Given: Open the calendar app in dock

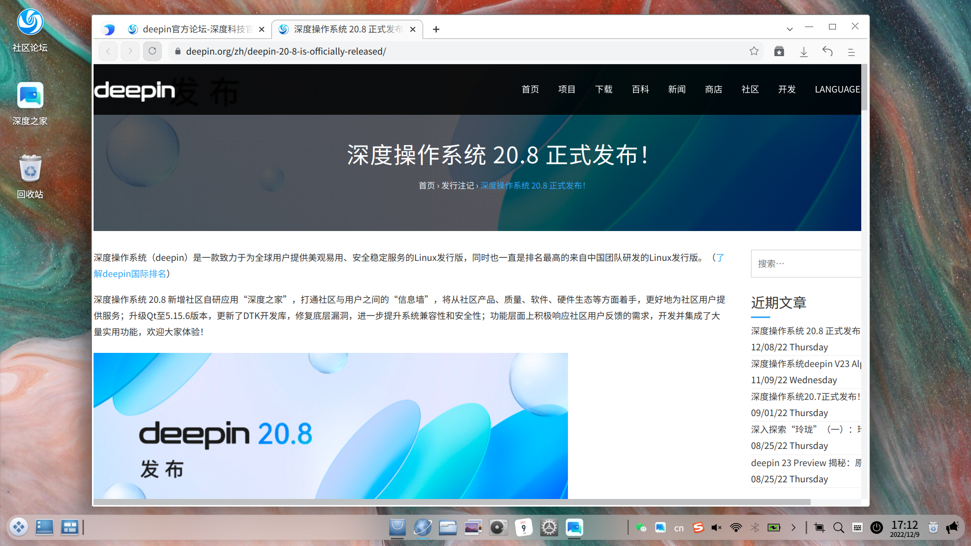Looking at the screenshot, I should (x=523, y=527).
